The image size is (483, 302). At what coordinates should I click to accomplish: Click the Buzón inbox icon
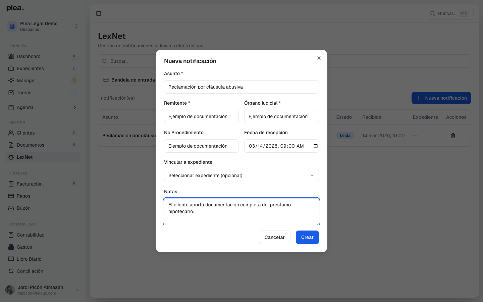pyautogui.click(x=11, y=208)
